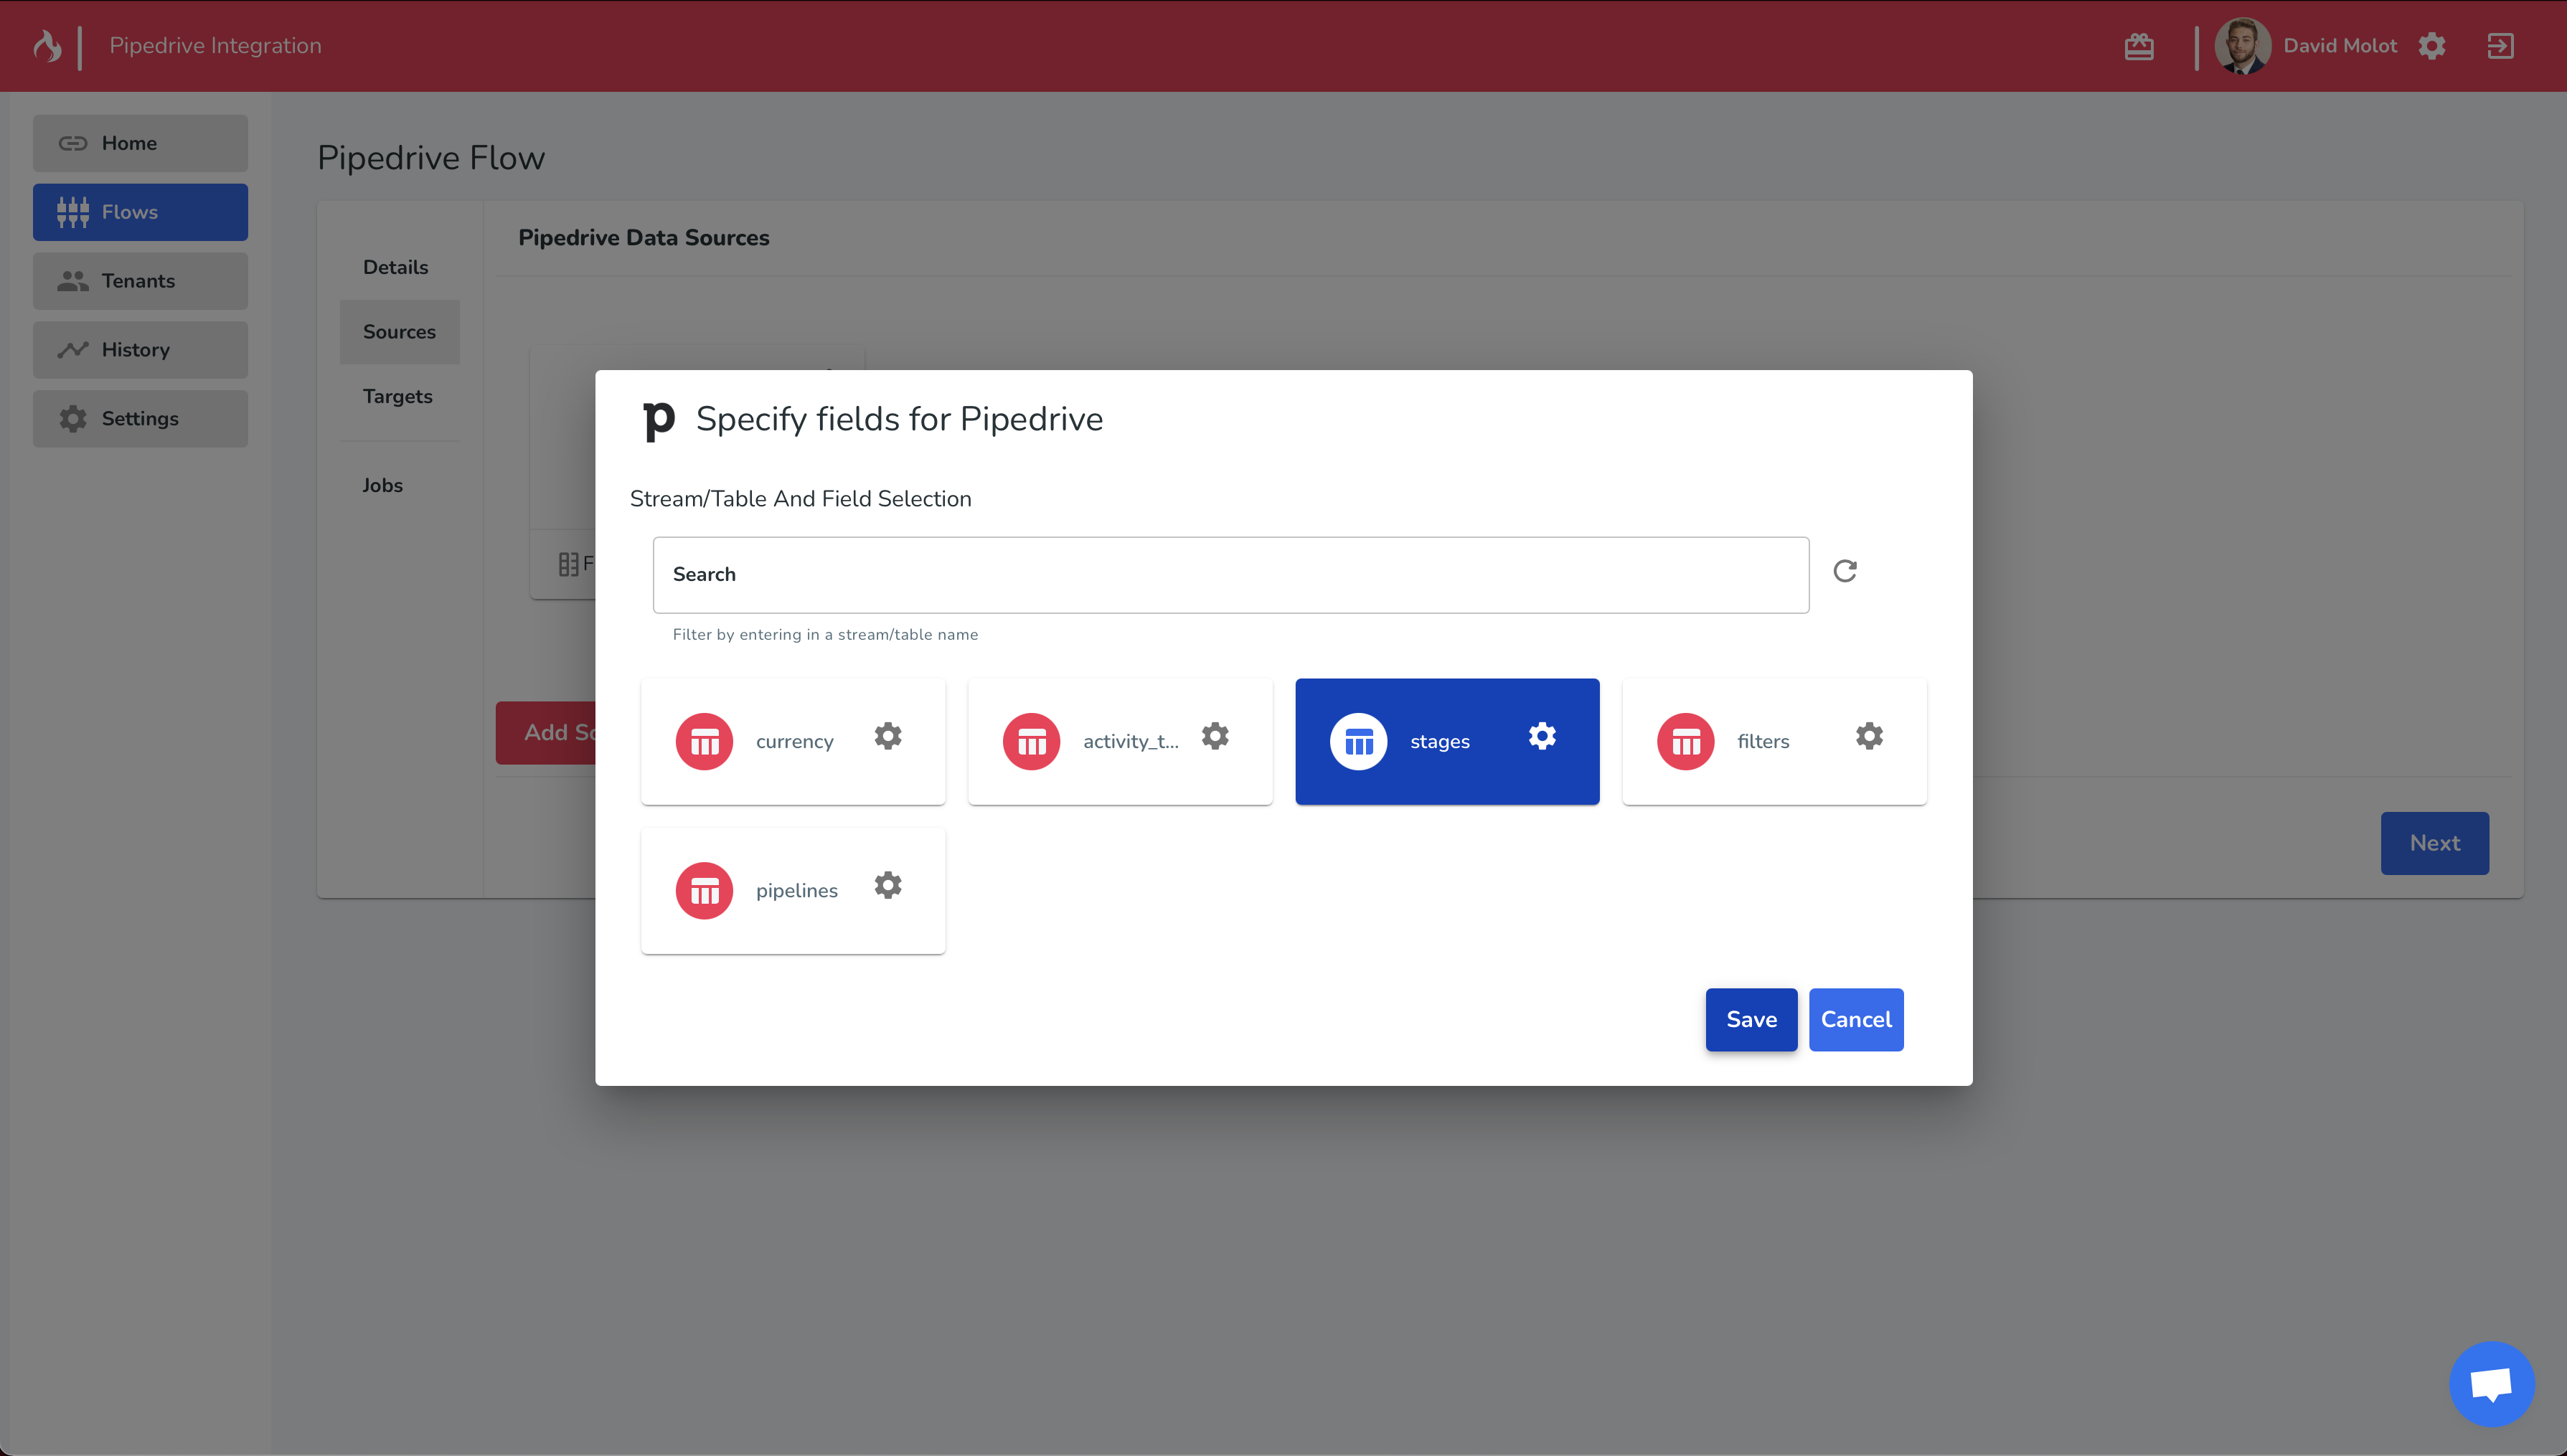Open the gift/what's new icon
The image size is (2567, 1456).
tap(2139, 46)
